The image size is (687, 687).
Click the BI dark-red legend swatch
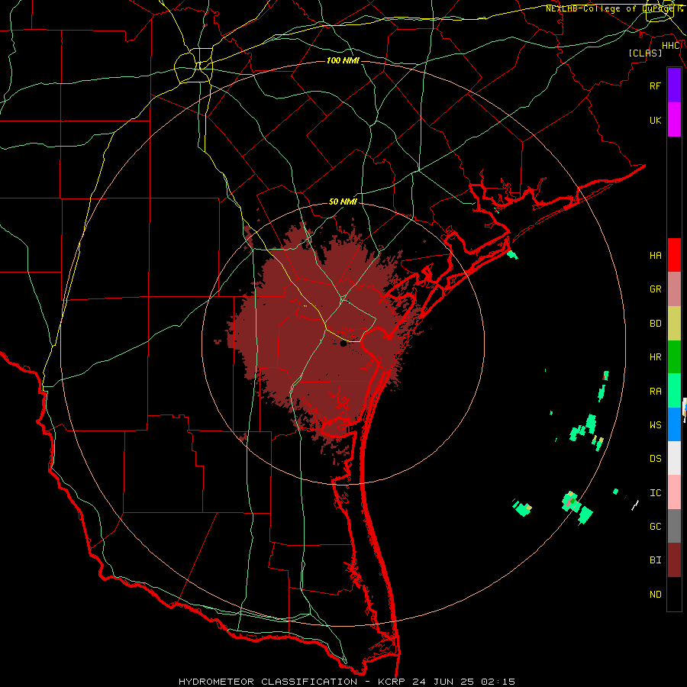click(674, 560)
